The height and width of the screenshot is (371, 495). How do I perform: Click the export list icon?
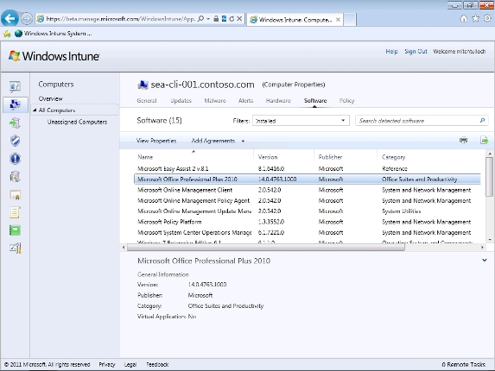[485, 140]
